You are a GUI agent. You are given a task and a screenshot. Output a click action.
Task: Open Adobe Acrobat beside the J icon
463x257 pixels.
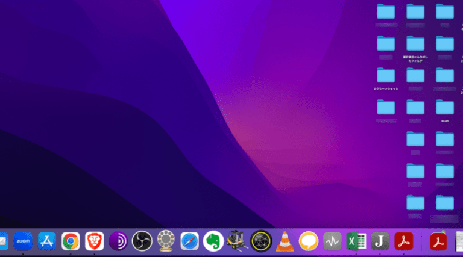coord(403,241)
